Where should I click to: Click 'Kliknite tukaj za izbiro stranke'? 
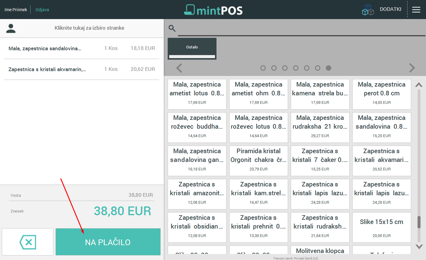click(89, 28)
